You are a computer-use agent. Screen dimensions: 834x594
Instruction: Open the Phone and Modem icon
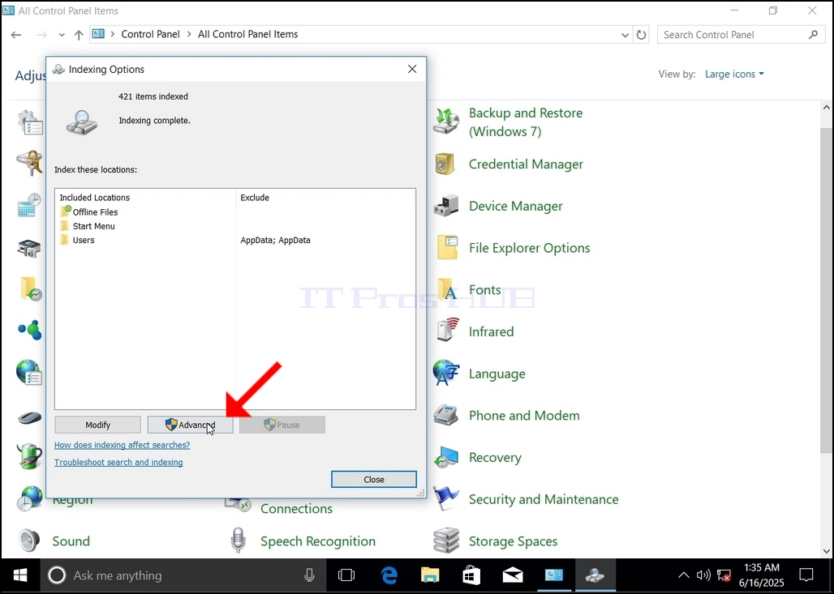coord(445,415)
